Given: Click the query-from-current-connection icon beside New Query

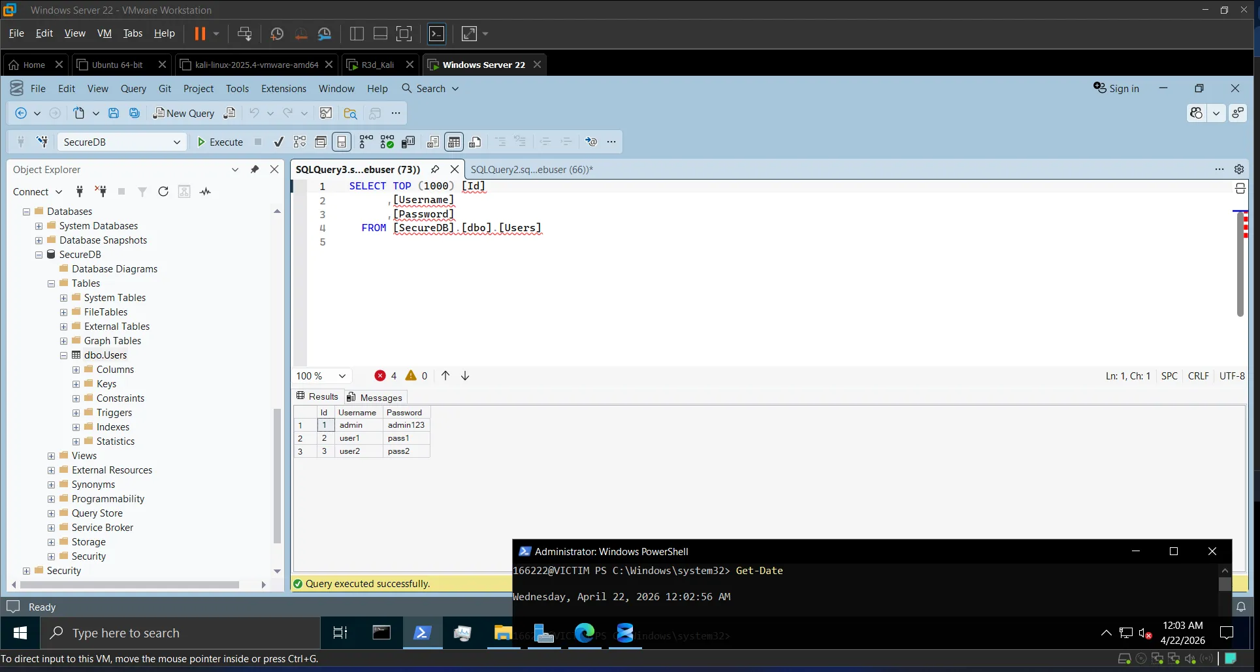Looking at the screenshot, I should click(x=229, y=113).
